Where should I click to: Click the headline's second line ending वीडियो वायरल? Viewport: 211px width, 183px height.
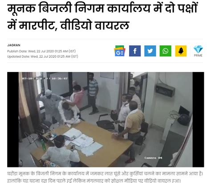tap(68, 25)
